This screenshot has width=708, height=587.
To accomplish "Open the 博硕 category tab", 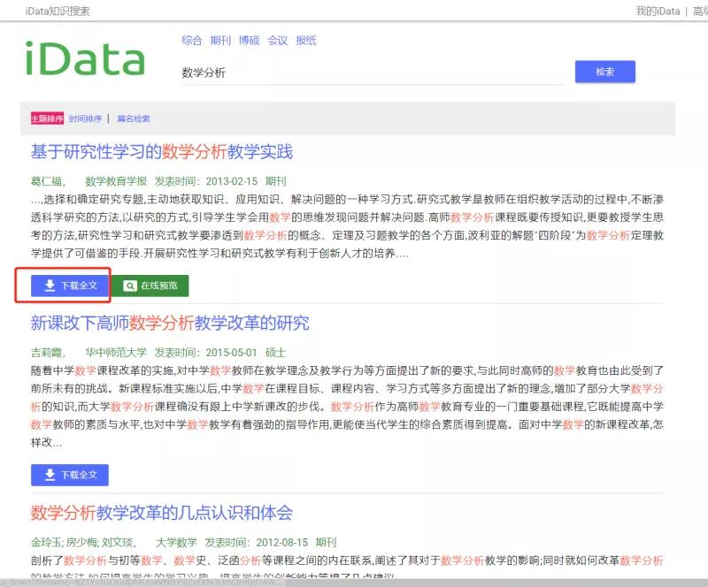I will (248, 41).
